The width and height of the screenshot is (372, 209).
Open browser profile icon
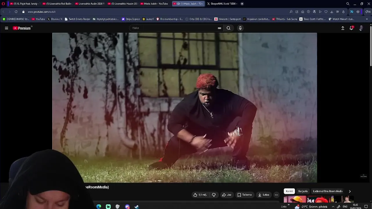point(343,12)
